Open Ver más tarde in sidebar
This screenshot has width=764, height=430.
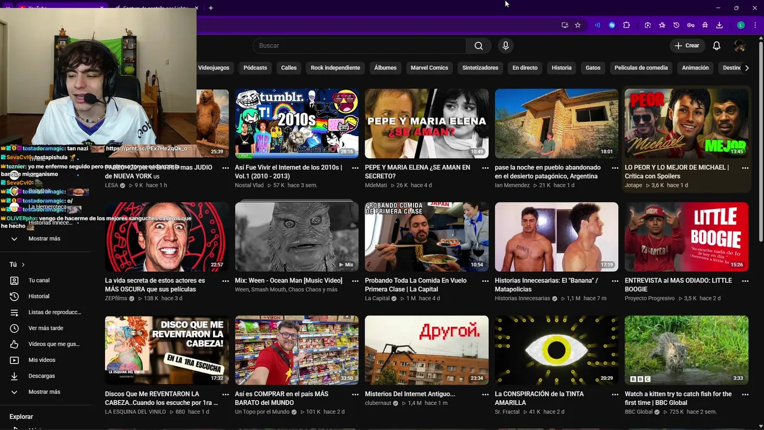pyautogui.click(x=45, y=328)
